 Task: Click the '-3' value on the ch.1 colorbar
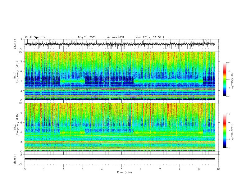coord(229,62)
